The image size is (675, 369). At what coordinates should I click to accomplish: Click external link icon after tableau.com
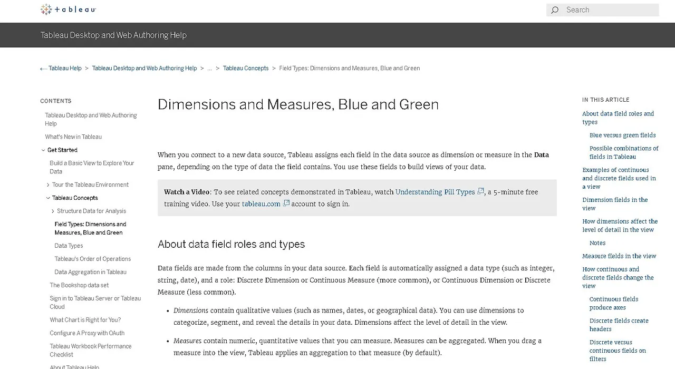coord(286,203)
